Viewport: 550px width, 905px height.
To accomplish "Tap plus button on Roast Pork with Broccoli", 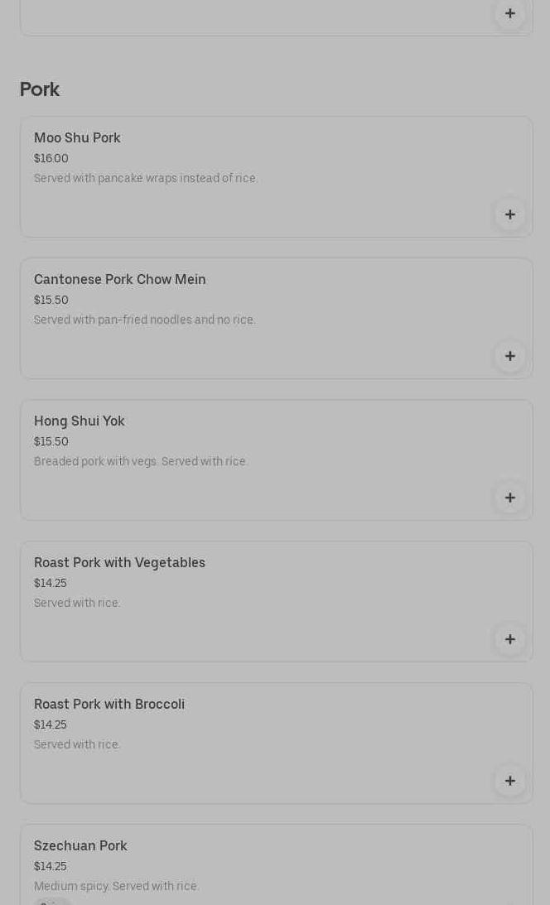I will (509, 781).
